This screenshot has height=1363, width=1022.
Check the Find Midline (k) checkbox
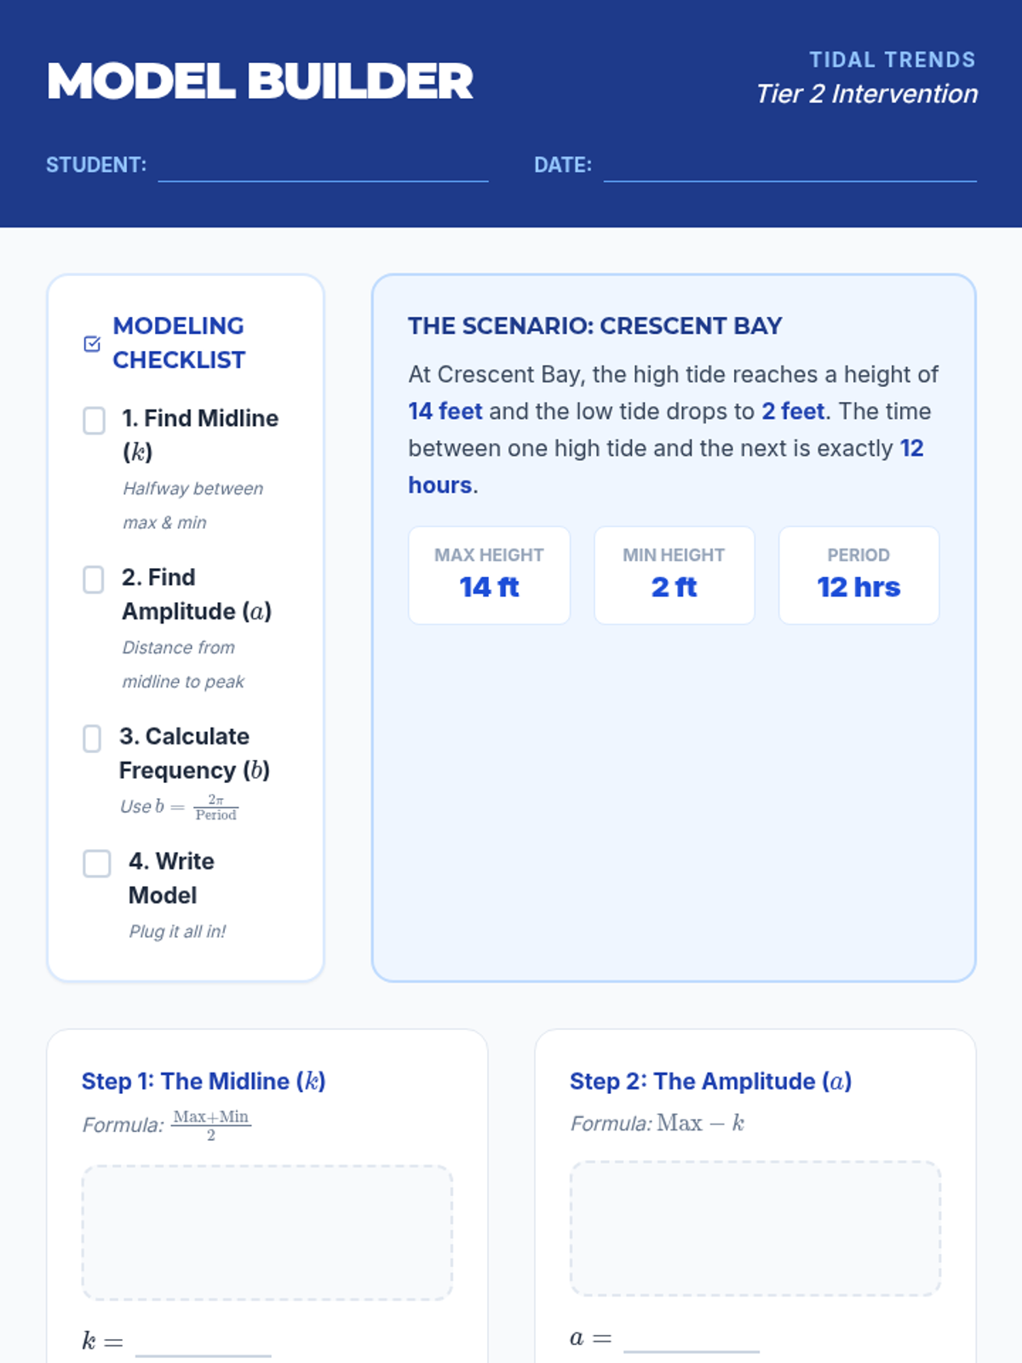point(94,420)
